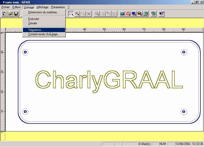Click the floppy disk with machine icon
204x147 pixels.
pos(140,14)
